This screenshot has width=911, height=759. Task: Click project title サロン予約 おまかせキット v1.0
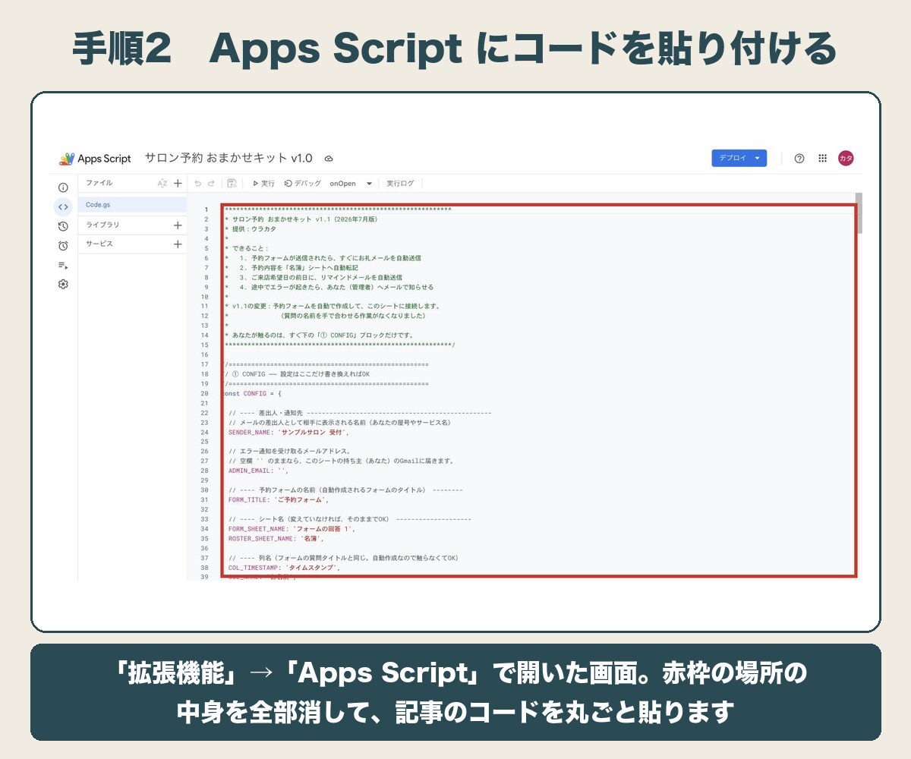click(x=229, y=158)
